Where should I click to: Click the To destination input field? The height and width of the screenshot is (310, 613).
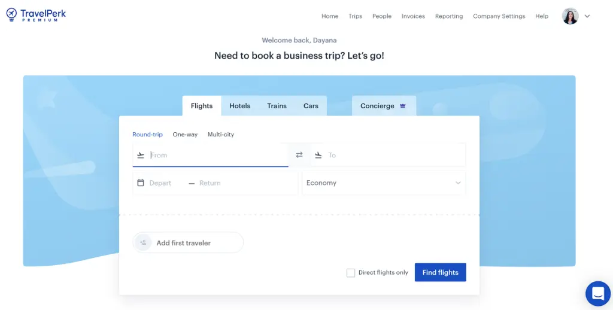tap(392, 155)
